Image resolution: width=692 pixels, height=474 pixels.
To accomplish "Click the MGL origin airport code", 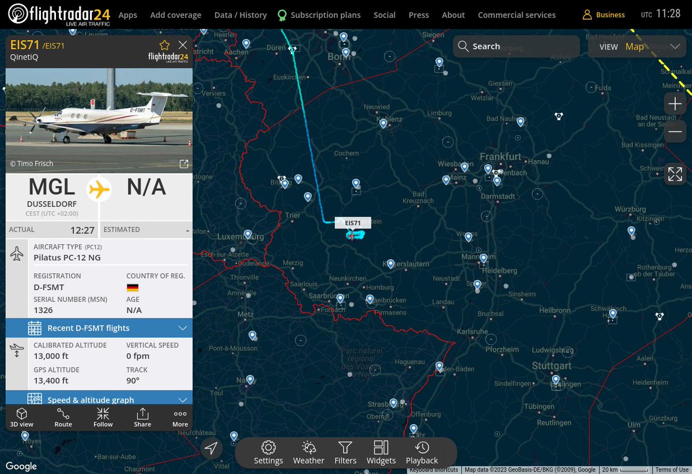I will [52, 187].
